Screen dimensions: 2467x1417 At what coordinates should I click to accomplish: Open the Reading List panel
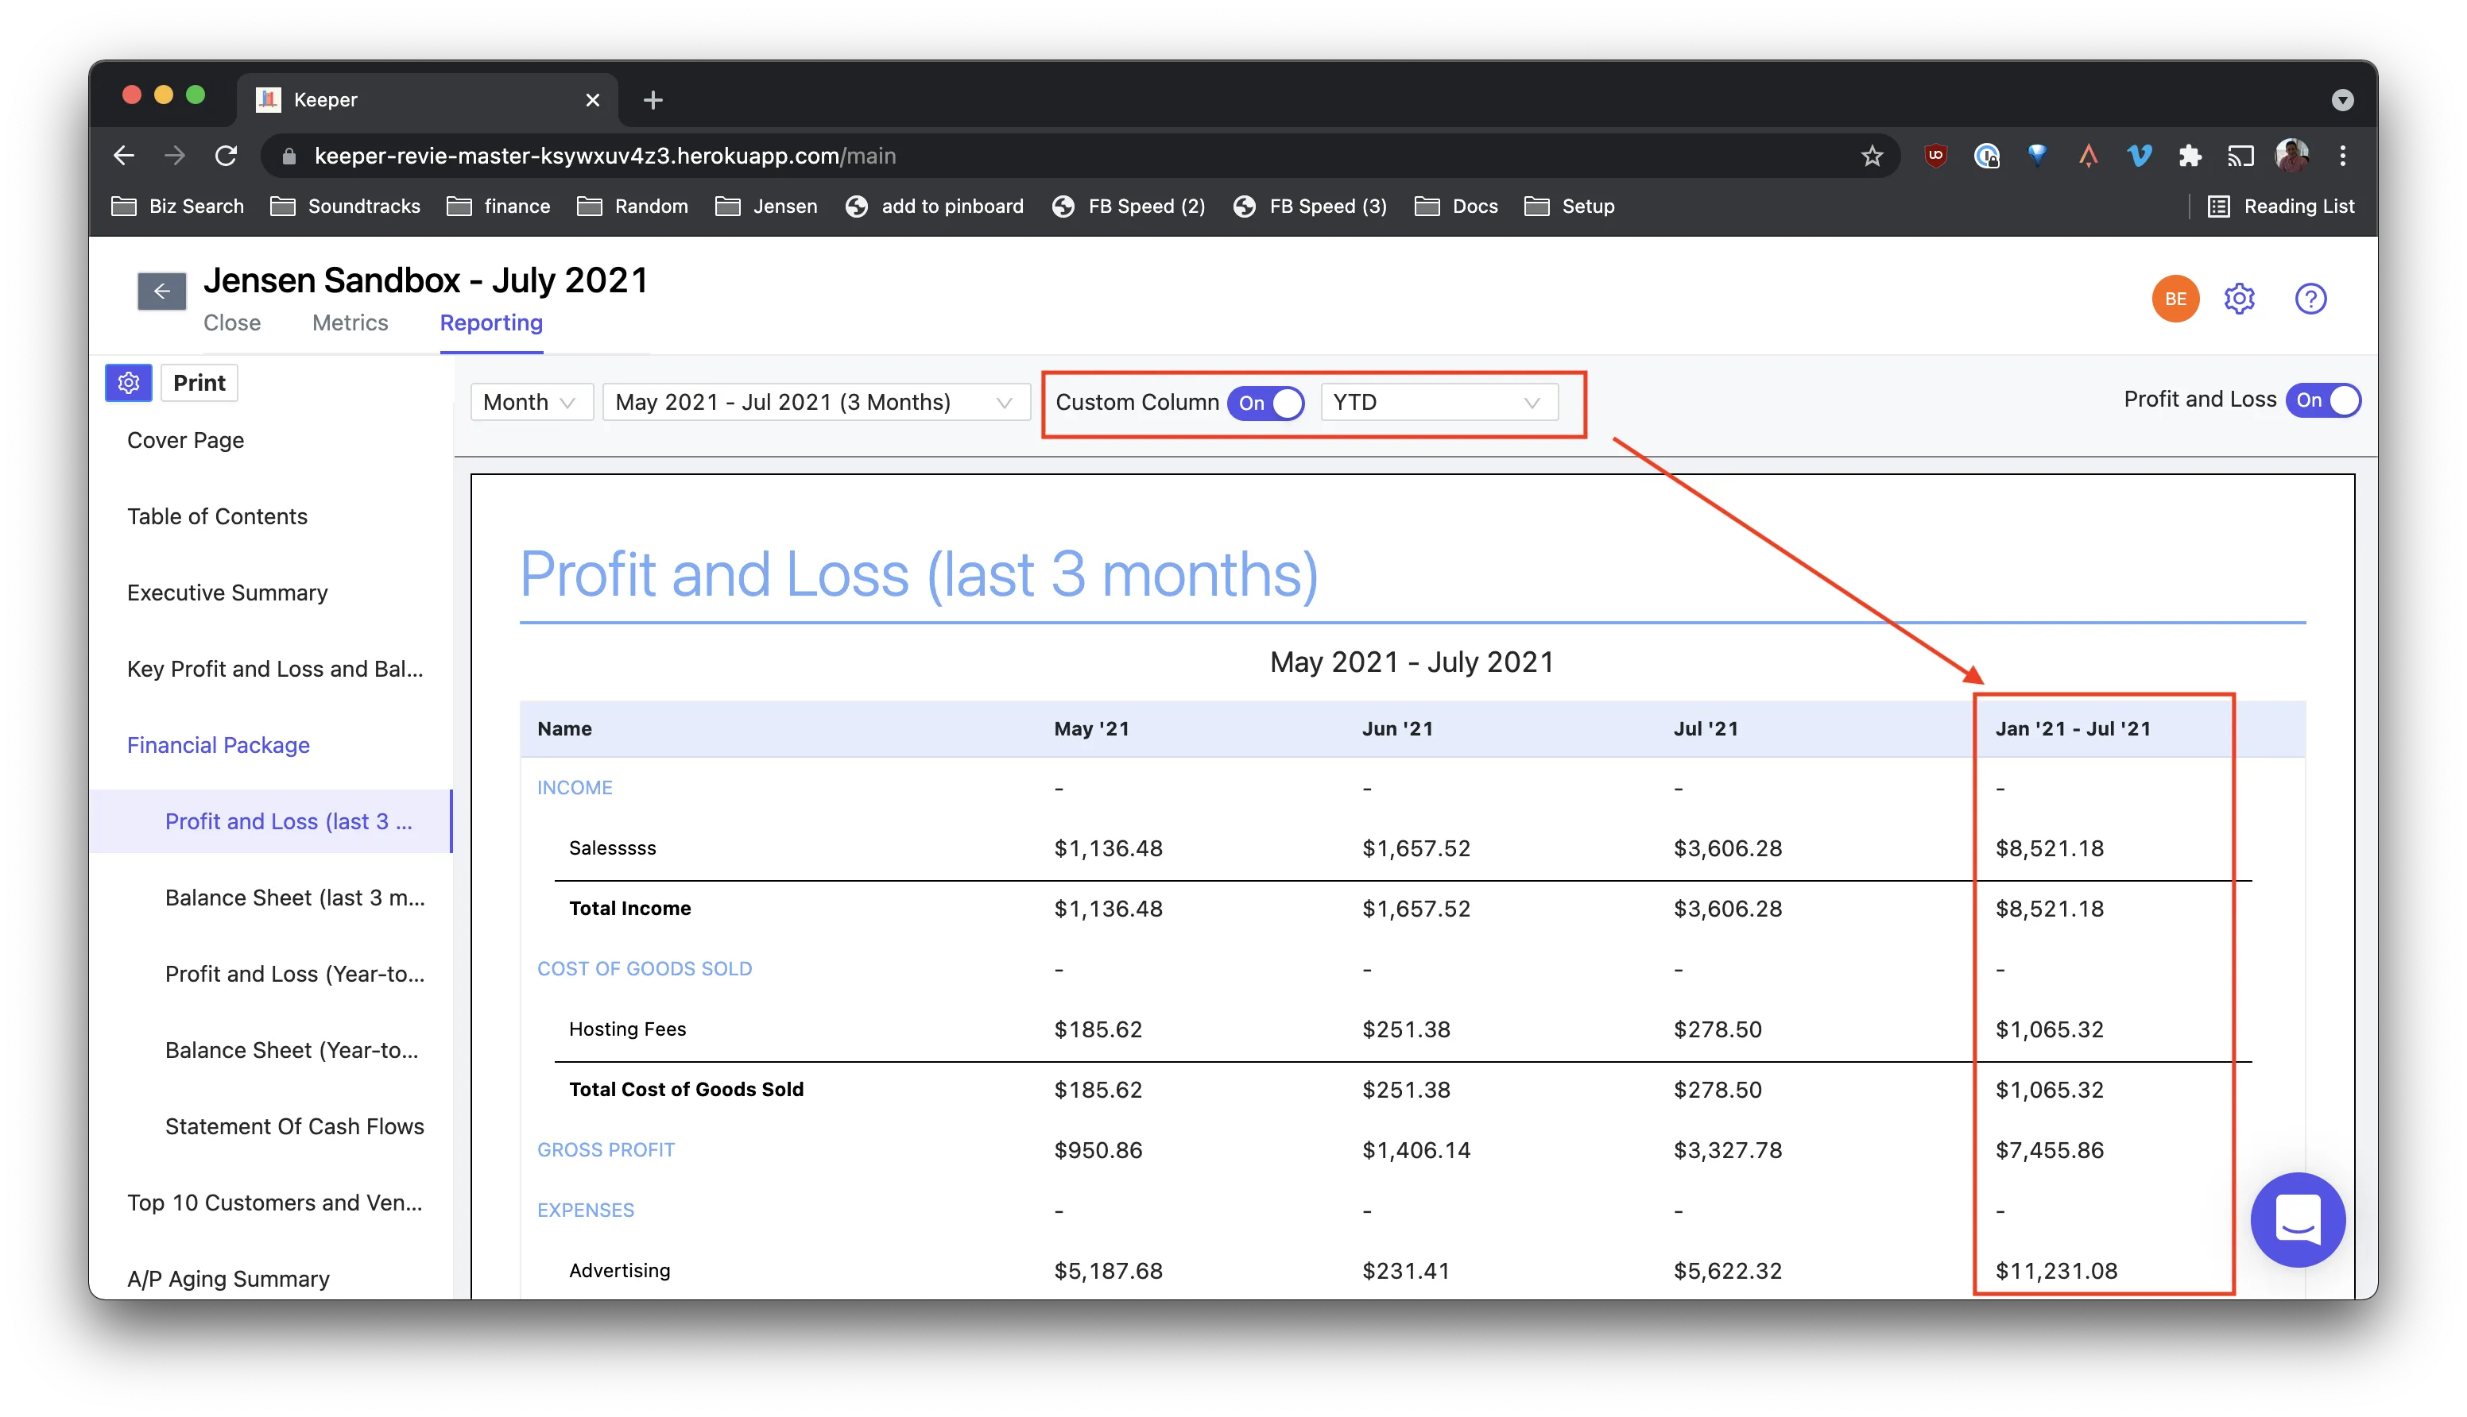click(2280, 207)
